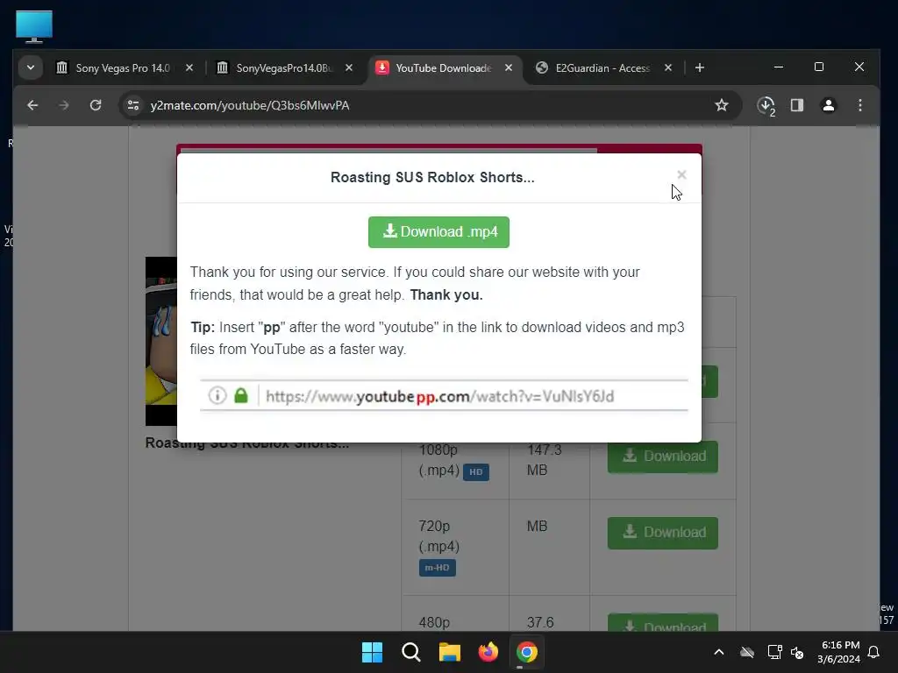
Task: Click Chrome icon in taskbar
Action: (527, 652)
